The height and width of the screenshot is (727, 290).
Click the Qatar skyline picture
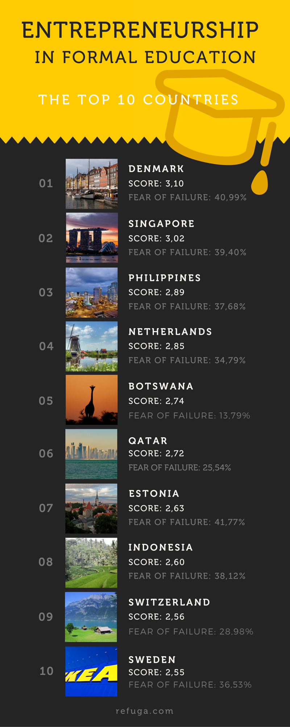click(x=91, y=454)
